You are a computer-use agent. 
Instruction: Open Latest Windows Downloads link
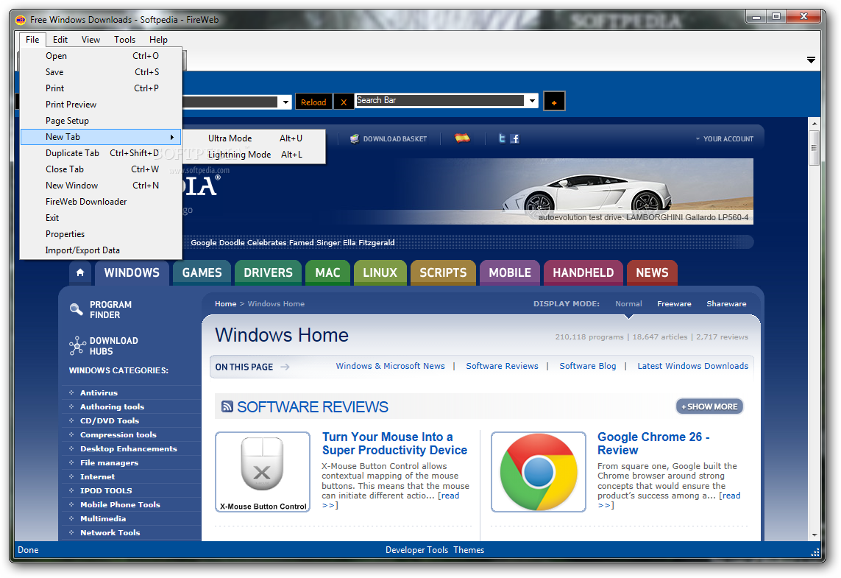692,366
